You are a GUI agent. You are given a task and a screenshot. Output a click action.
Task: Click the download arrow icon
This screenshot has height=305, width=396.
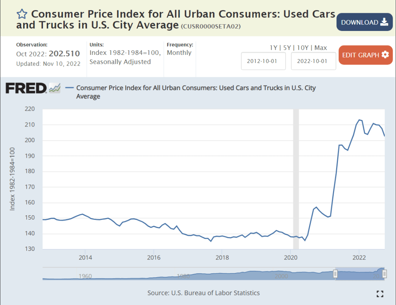384,22
